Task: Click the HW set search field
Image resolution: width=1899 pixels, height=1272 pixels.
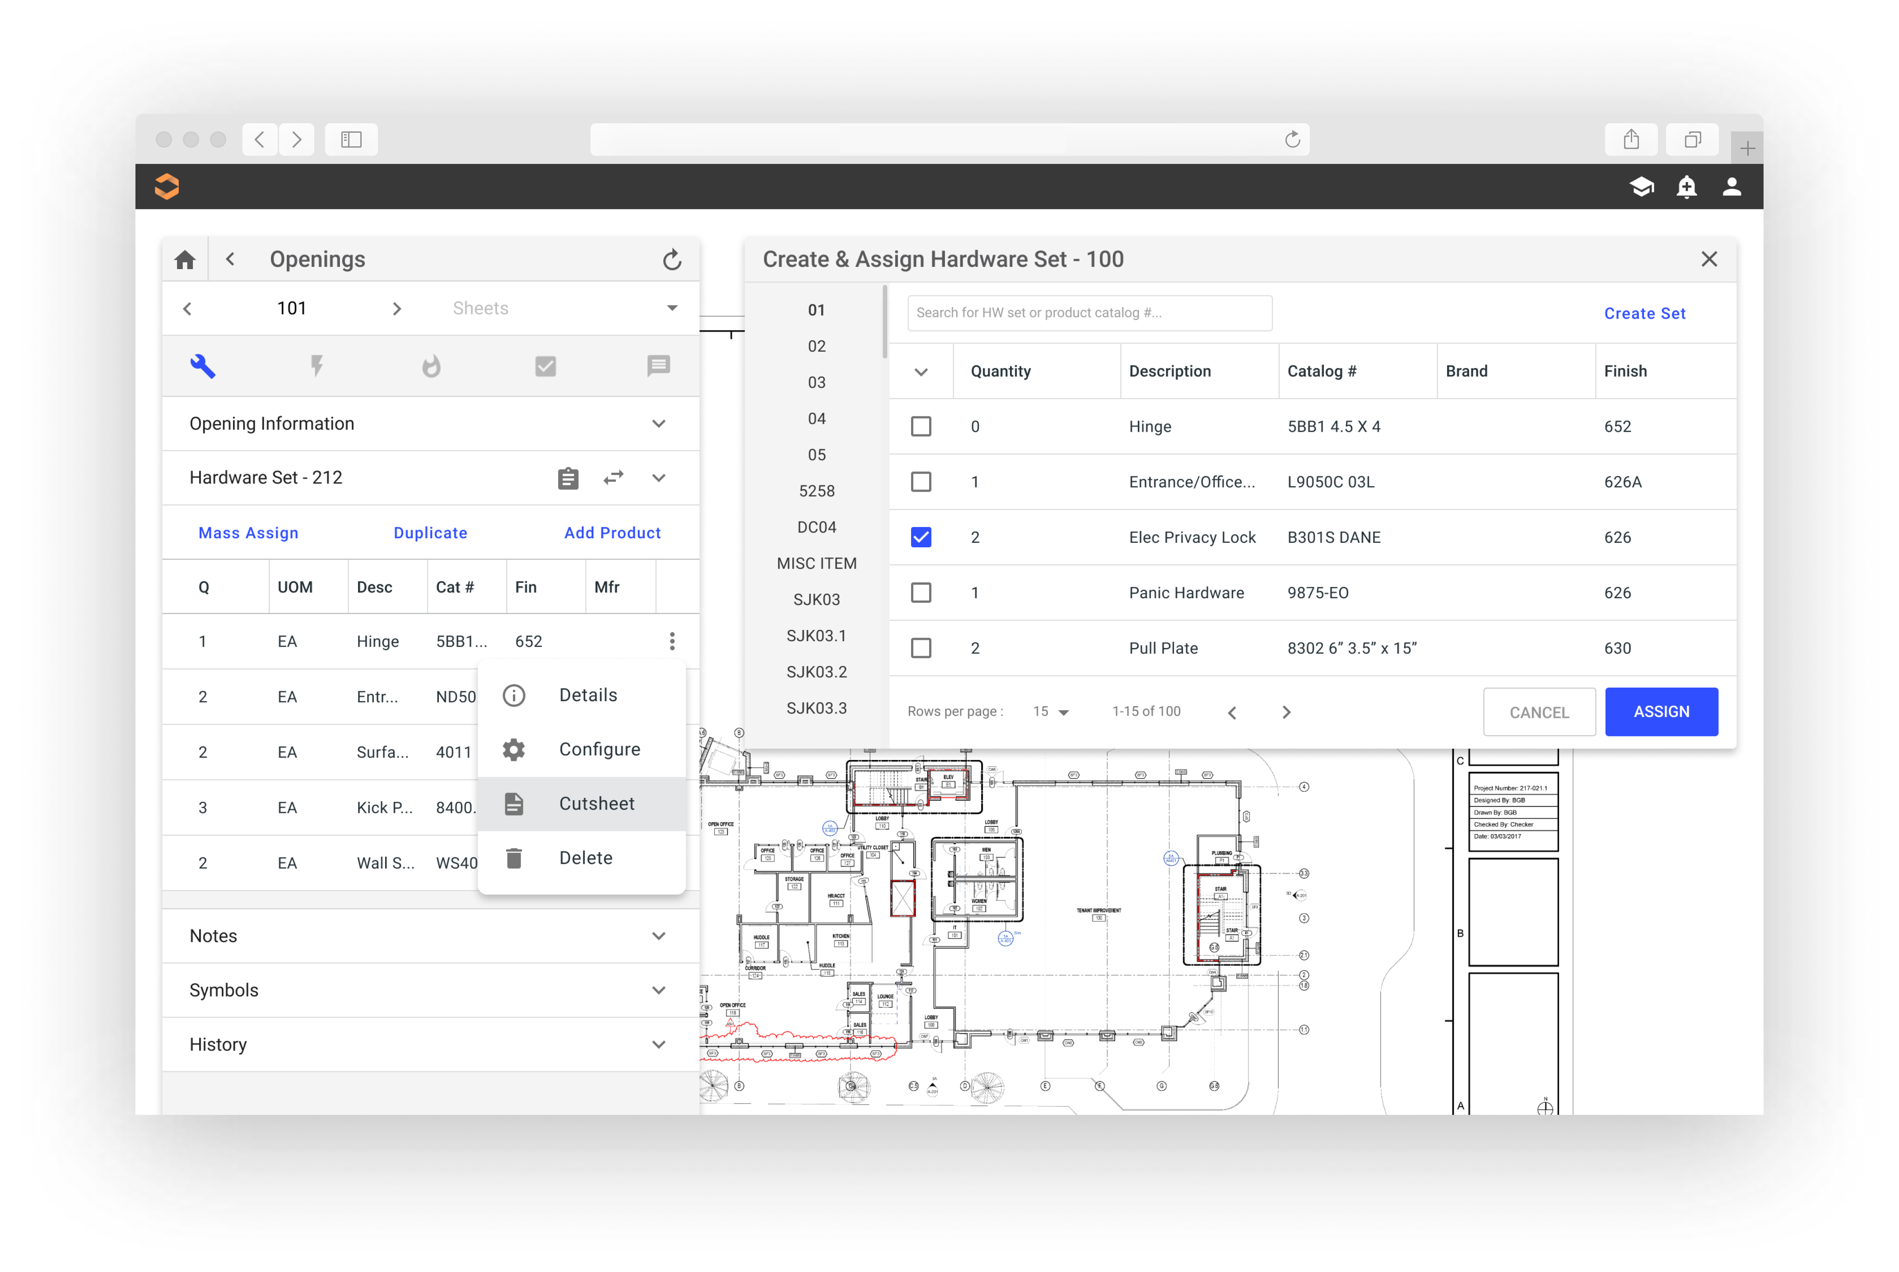Action: pyautogui.click(x=1089, y=313)
